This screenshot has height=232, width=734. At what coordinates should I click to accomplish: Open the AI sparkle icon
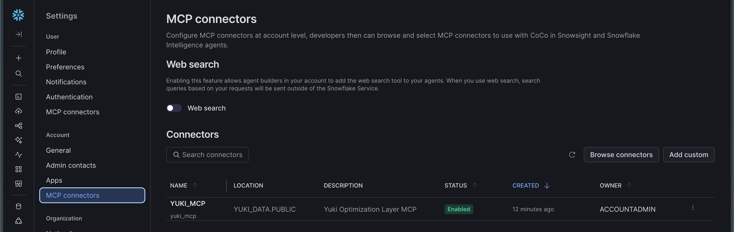click(19, 140)
